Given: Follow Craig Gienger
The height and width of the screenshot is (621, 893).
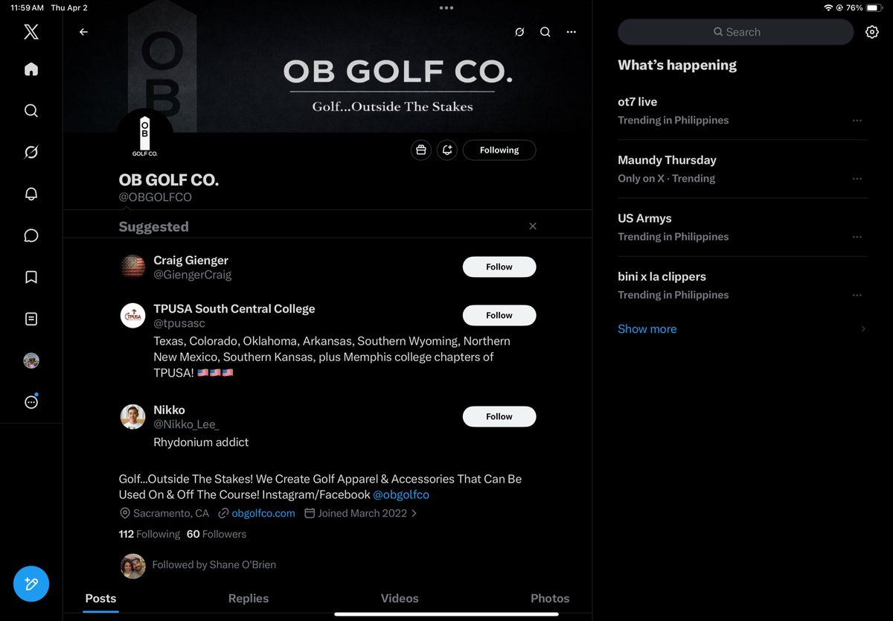Looking at the screenshot, I should (x=499, y=267).
